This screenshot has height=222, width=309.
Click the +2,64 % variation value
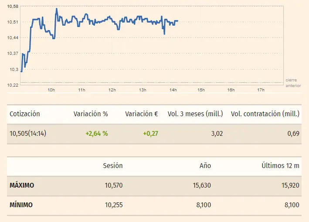[x=97, y=134]
